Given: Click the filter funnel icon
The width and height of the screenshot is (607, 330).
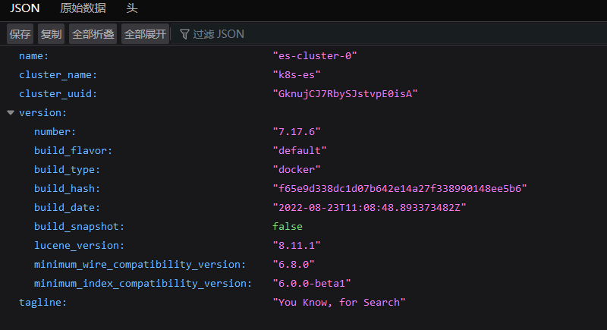Looking at the screenshot, I should click(184, 34).
